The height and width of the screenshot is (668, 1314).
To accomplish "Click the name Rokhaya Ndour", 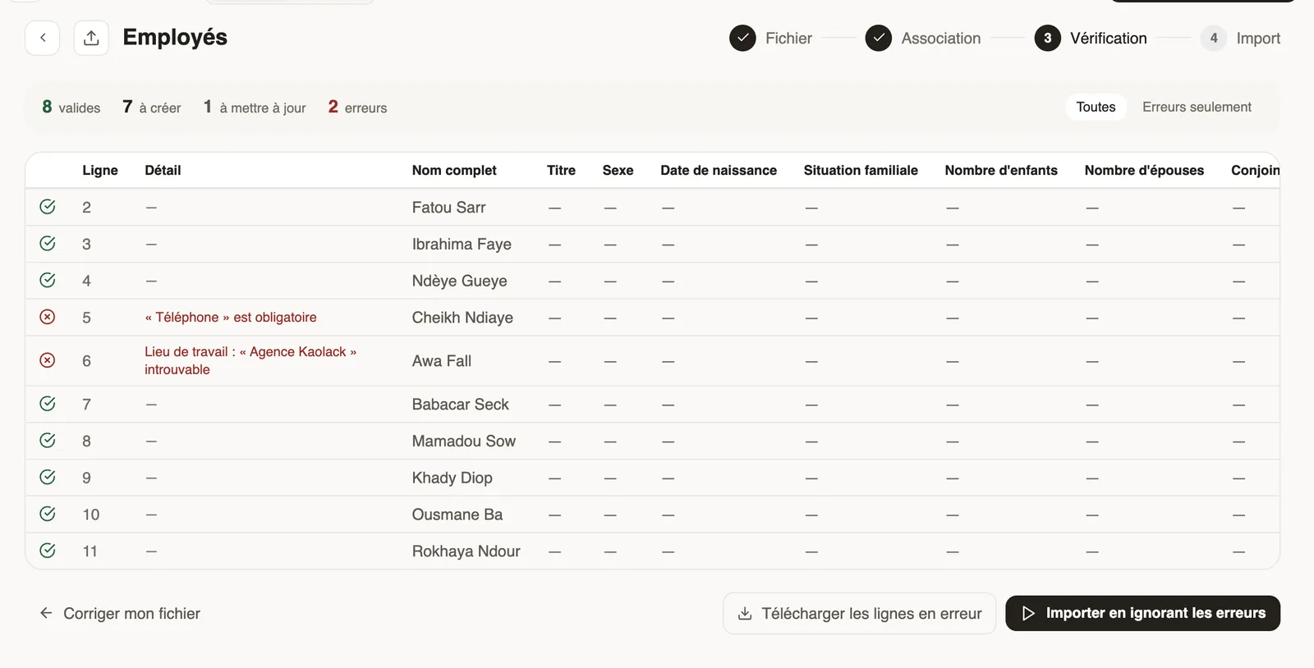I will 466,551.
